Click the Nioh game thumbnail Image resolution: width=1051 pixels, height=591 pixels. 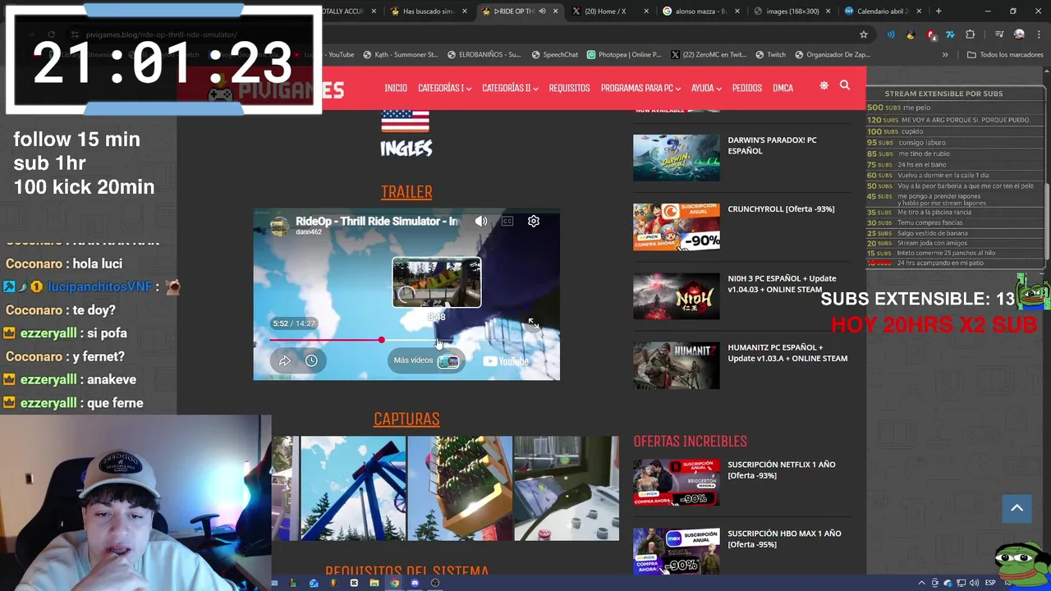coord(677,295)
